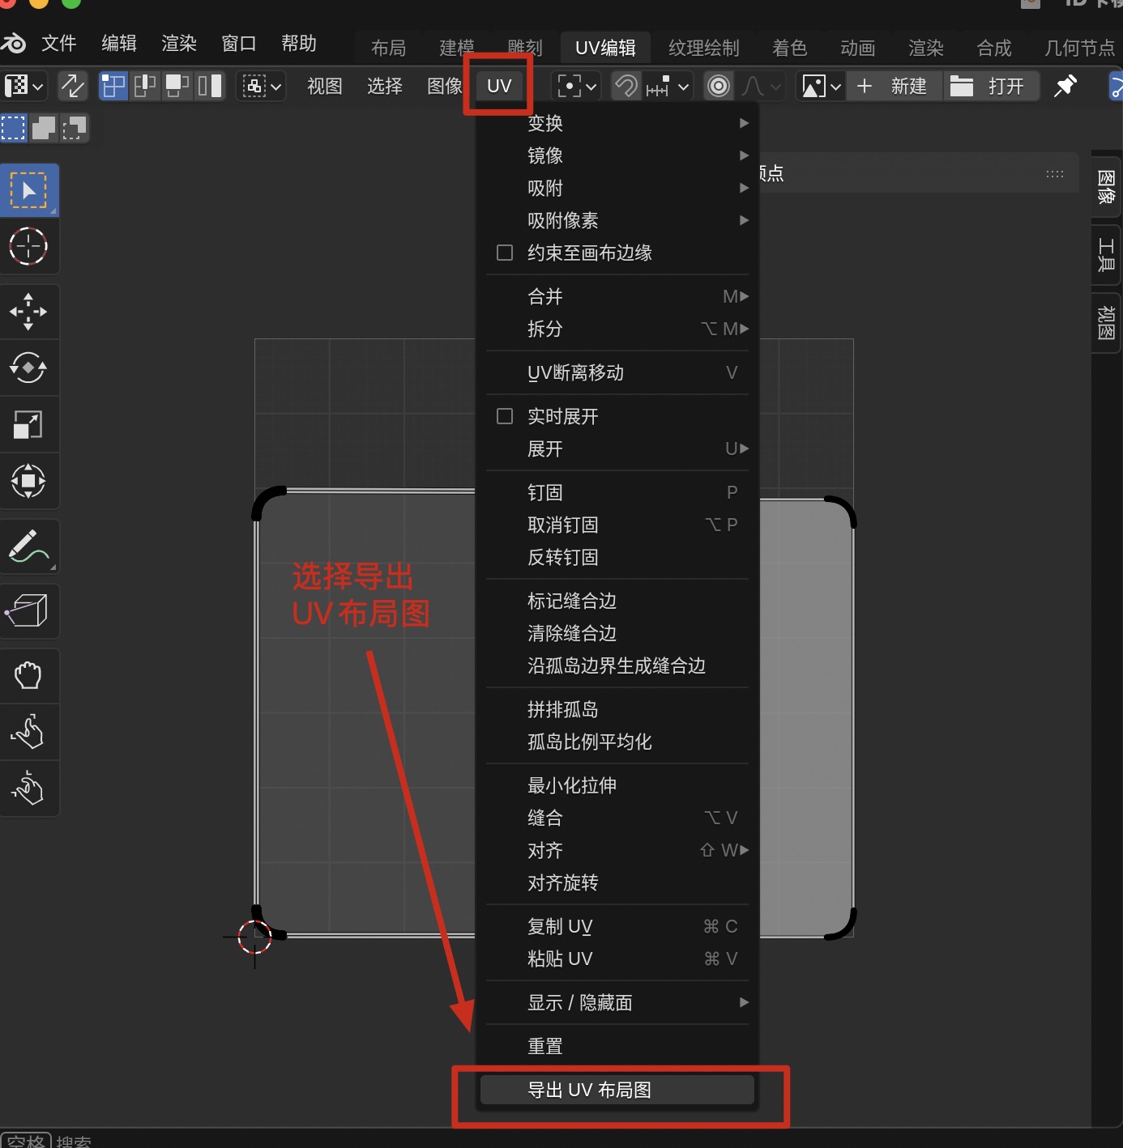
Task: Click the 打开 image button
Action: coord(991,86)
